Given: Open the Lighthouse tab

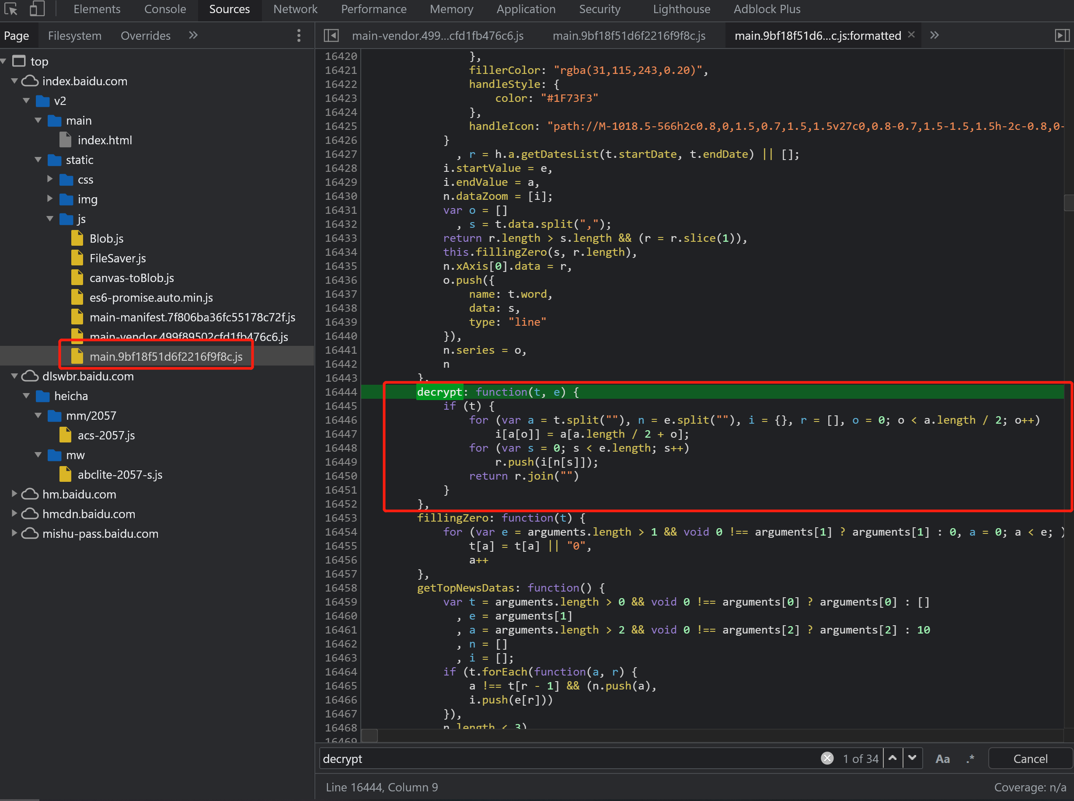Looking at the screenshot, I should (681, 9).
